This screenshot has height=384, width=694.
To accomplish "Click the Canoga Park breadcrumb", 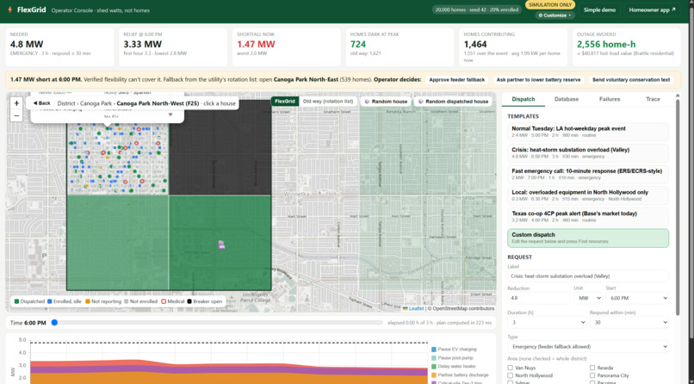I will pos(96,103).
